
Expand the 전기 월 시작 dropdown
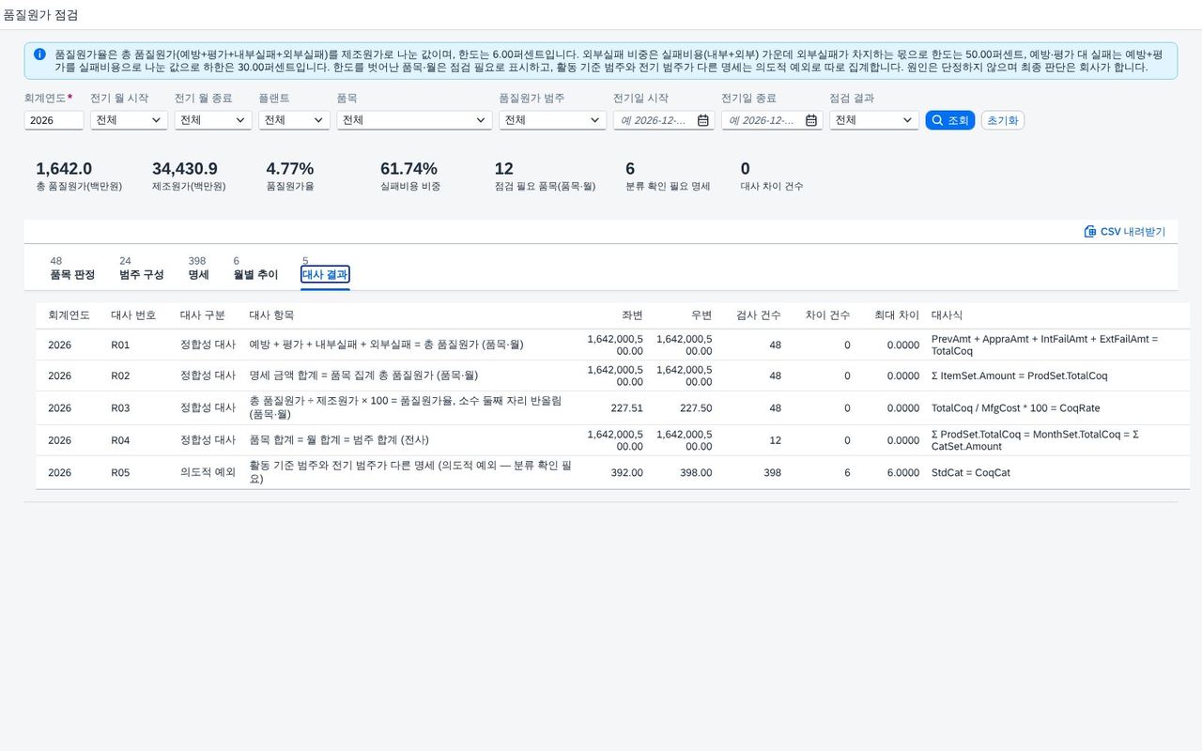click(156, 120)
